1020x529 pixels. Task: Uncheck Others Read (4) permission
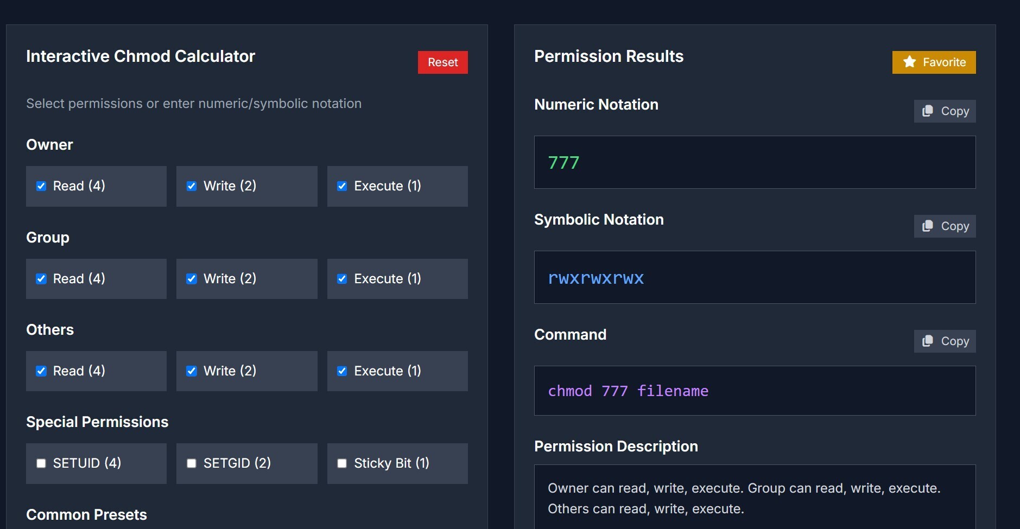(41, 371)
